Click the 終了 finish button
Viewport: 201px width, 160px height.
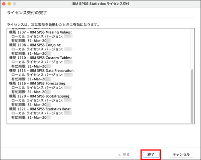click(x=151, y=154)
